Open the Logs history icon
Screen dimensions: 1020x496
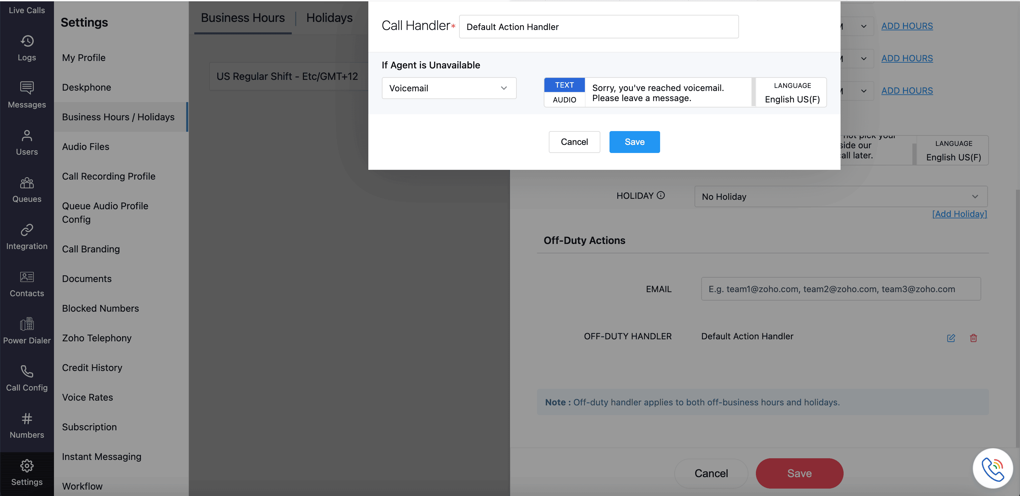27,41
